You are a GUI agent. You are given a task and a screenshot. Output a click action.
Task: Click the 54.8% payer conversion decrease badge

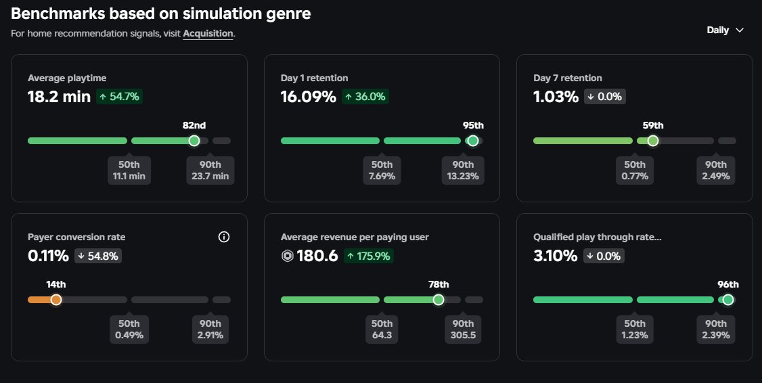coord(98,256)
